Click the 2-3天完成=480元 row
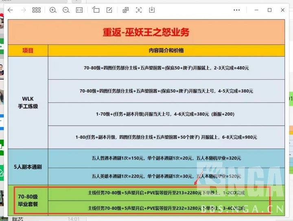The width and height of the screenshot is (293, 221). [166, 68]
